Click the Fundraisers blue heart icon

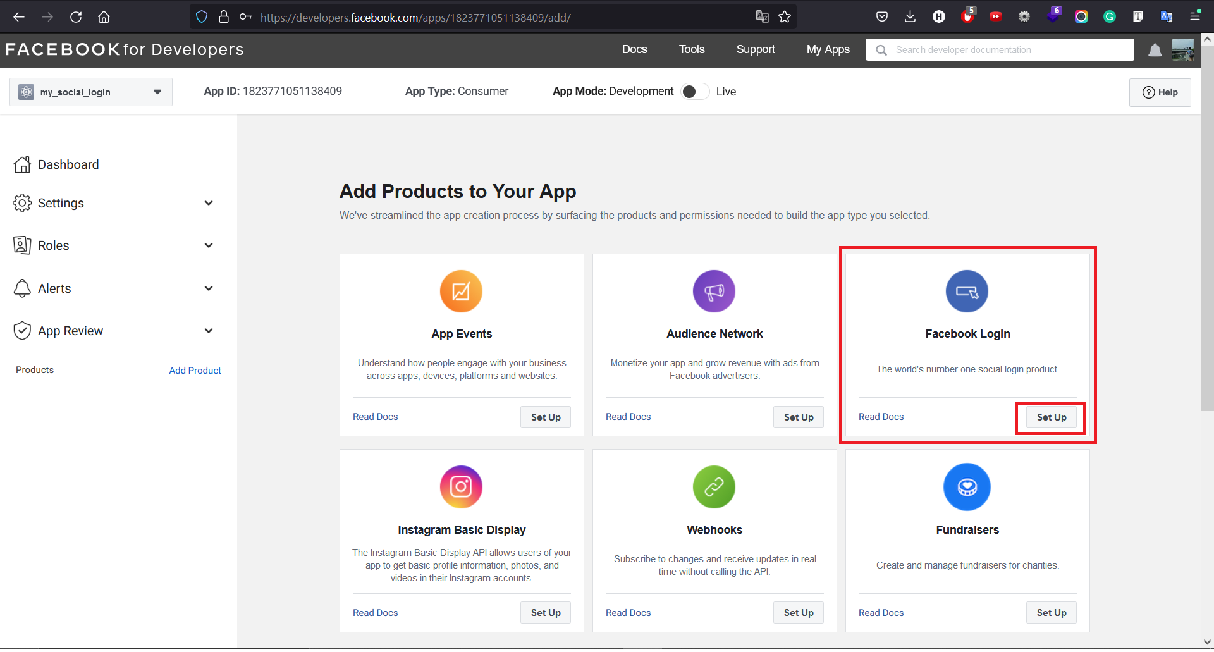click(x=967, y=487)
